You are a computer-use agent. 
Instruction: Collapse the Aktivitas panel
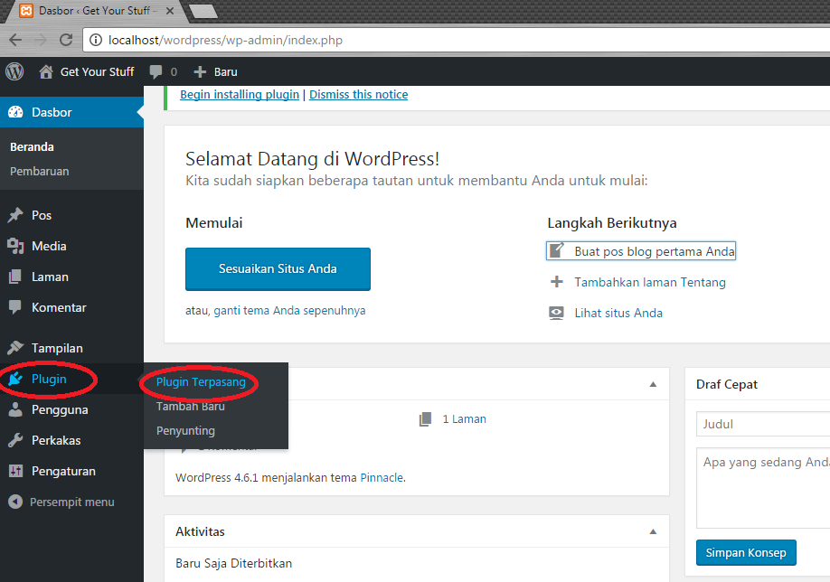click(x=653, y=531)
